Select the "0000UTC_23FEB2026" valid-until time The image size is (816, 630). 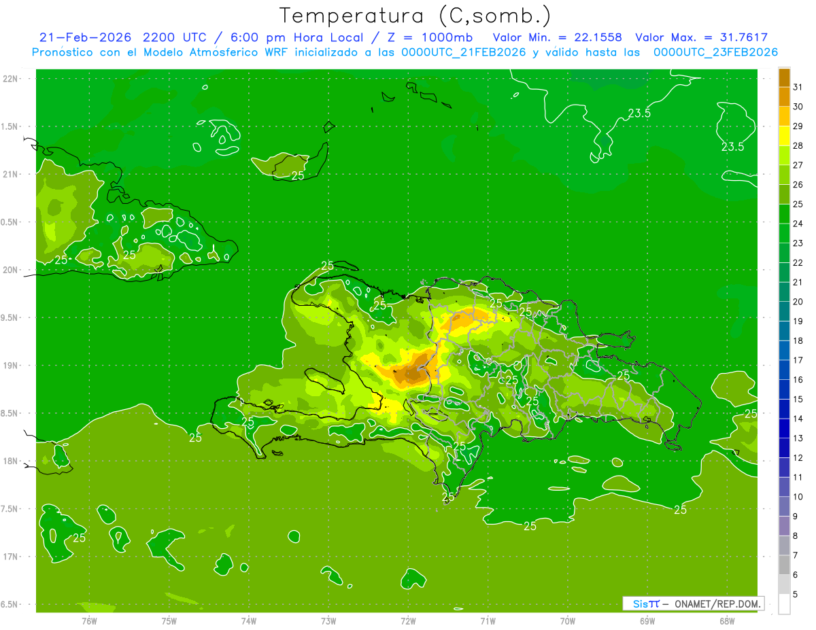[715, 52]
